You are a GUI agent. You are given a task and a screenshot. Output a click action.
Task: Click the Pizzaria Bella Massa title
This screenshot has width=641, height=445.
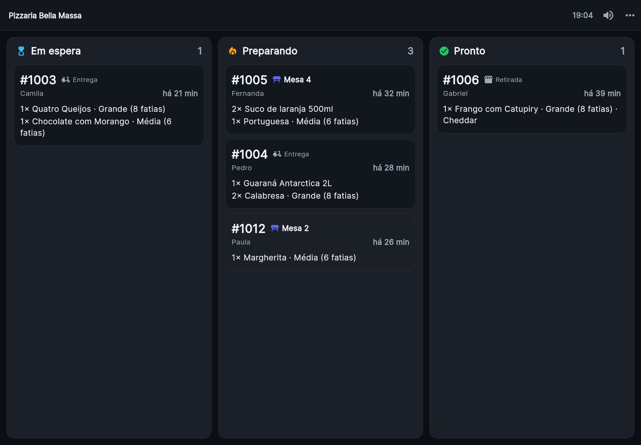point(45,16)
